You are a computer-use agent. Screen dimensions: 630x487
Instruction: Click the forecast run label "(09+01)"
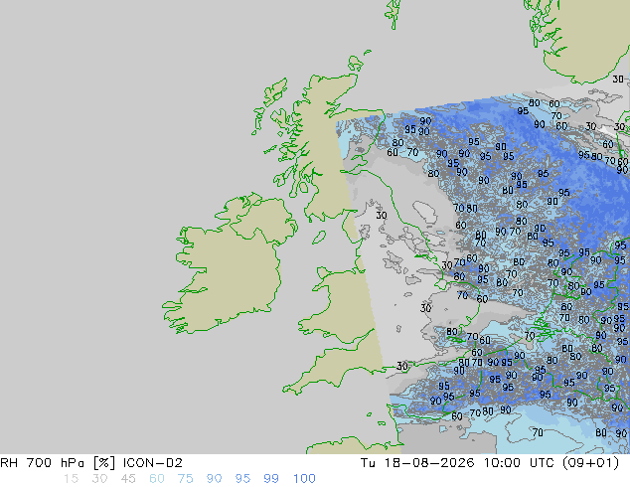tap(590, 463)
